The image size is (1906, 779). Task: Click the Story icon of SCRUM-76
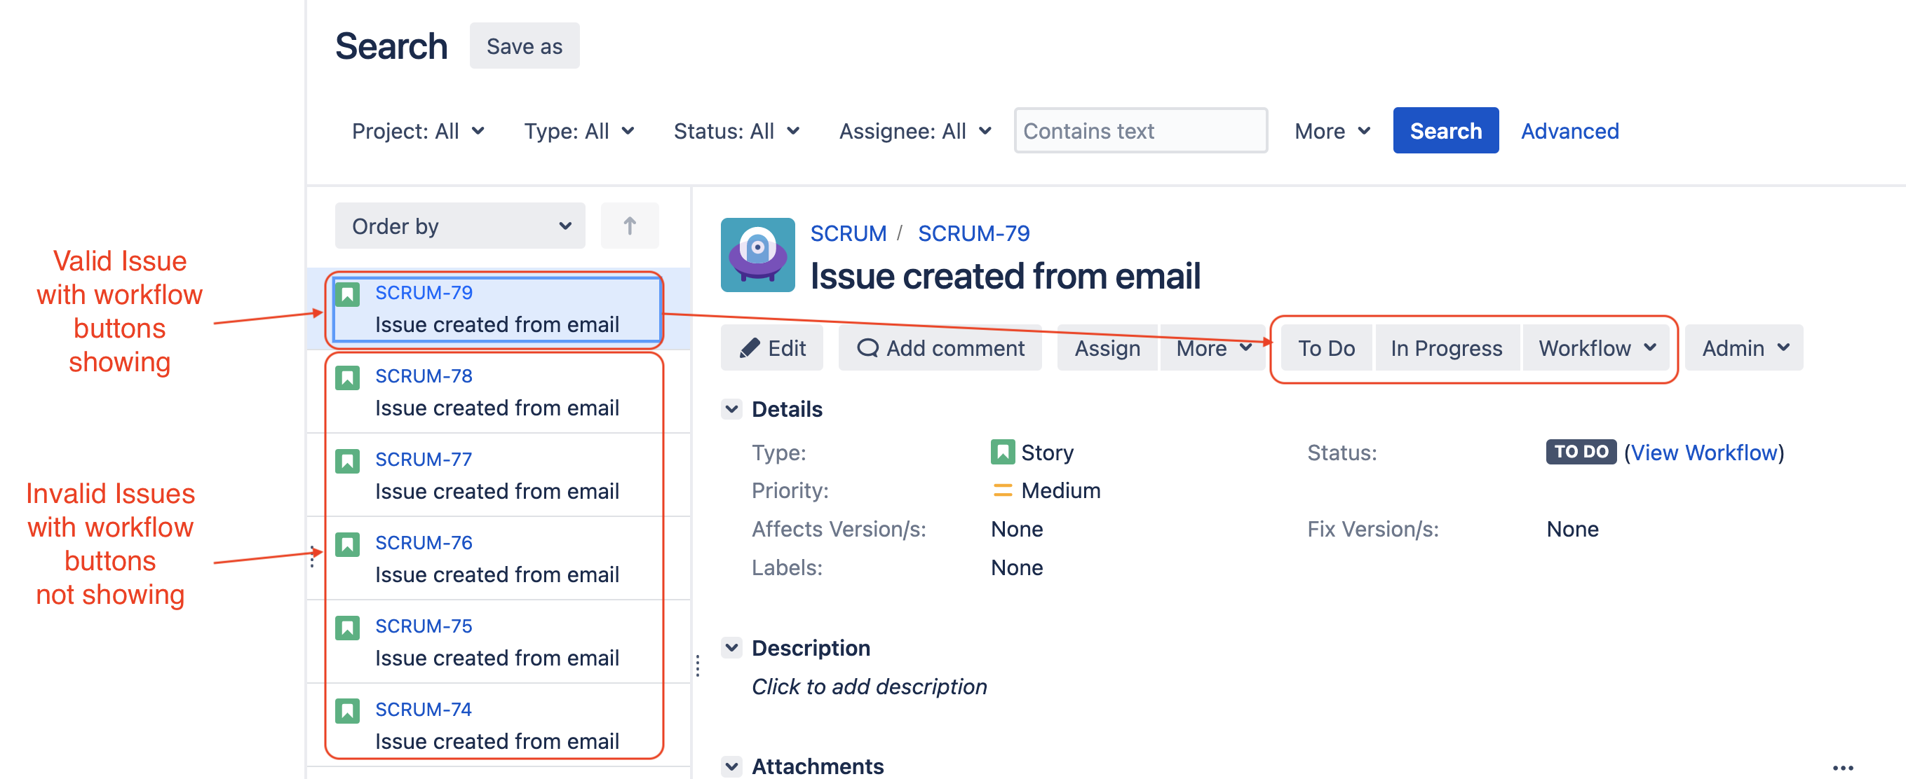click(x=347, y=544)
